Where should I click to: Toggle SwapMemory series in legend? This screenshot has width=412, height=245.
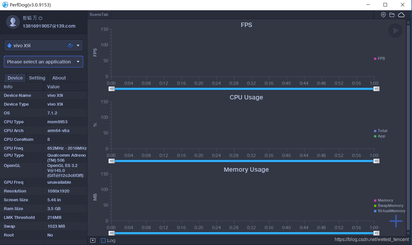388,206
